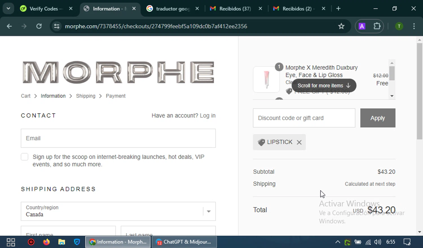Image resolution: width=423 pixels, height=248 pixels.
Task: Click the Discount code or gift card field
Action: click(304, 118)
